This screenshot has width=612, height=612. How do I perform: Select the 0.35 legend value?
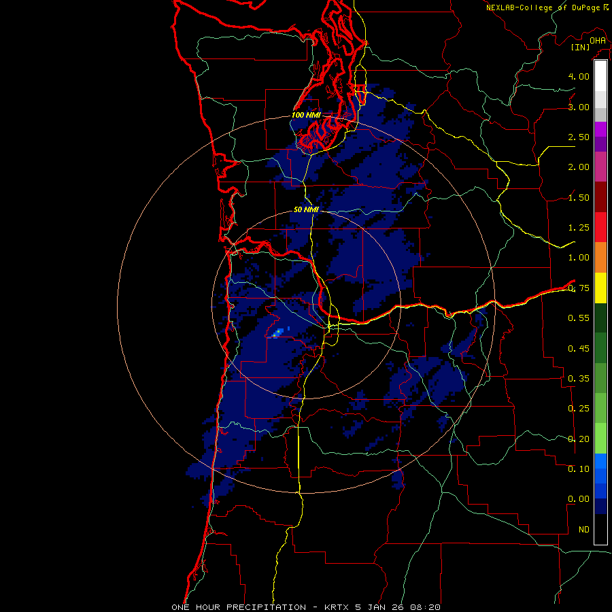click(x=579, y=379)
